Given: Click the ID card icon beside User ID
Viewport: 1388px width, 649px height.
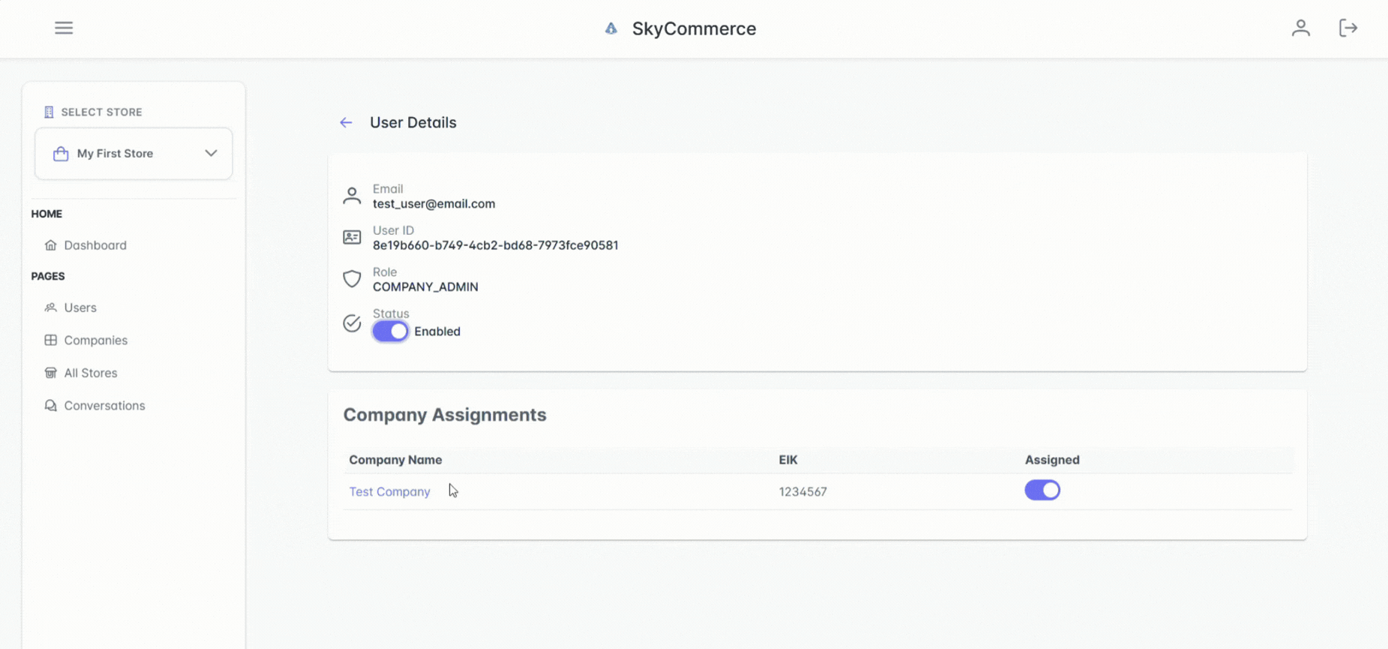Looking at the screenshot, I should coord(352,237).
